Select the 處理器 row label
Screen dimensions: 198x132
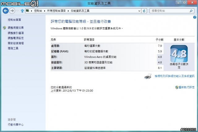[56, 46]
